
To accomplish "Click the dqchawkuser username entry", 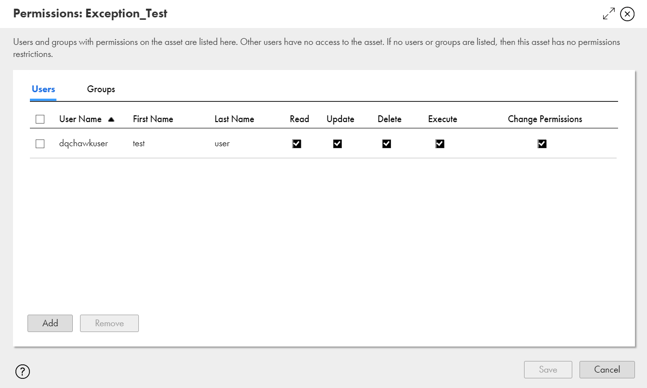I will tap(83, 143).
